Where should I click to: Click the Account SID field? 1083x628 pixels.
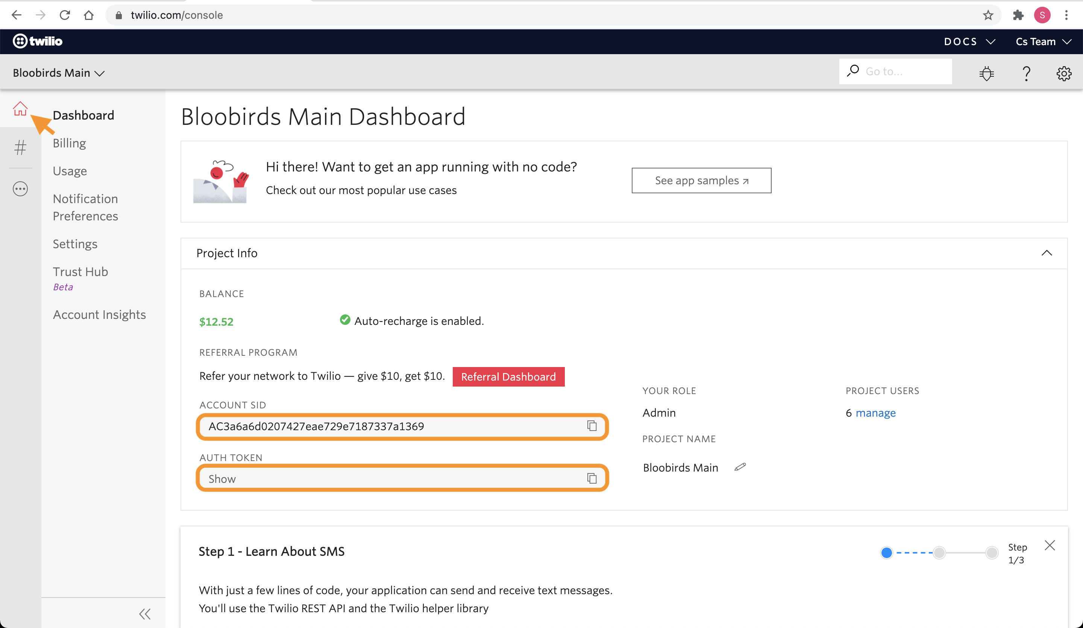[402, 426]
